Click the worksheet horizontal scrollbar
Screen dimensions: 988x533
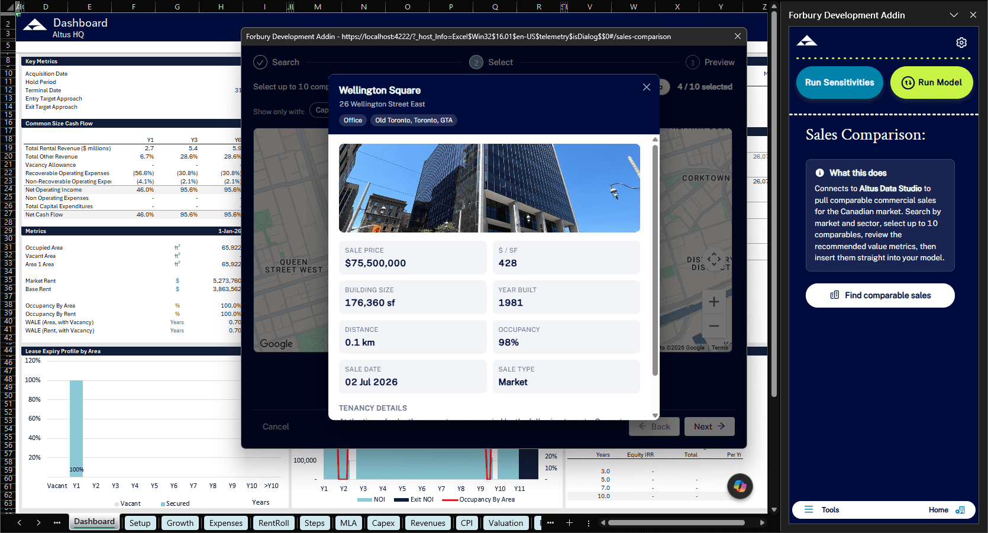(676, 522)
